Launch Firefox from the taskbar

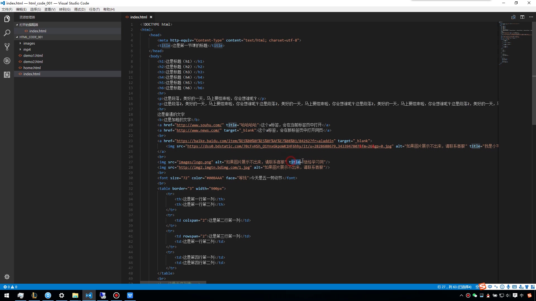(x=48, y=295)
